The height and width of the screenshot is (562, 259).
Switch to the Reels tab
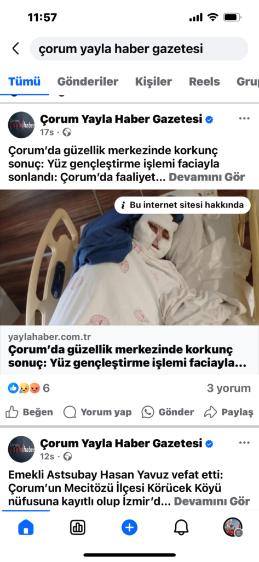(x=204, y=81)
